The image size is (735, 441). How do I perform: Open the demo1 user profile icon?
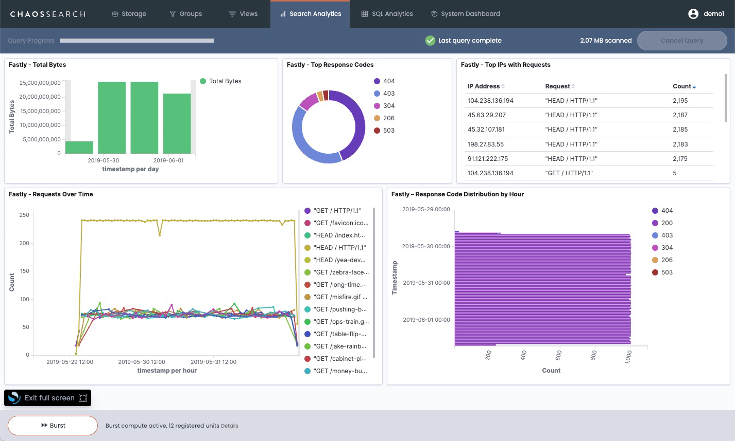click(x=693, y=14)
